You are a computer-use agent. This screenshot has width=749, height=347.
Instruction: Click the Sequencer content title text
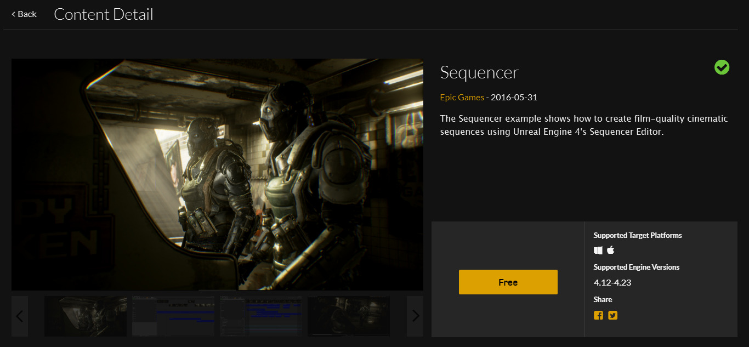pos(479,72)
